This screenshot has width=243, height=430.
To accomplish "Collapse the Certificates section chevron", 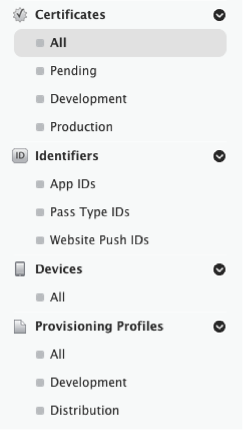I will [220, 15].
